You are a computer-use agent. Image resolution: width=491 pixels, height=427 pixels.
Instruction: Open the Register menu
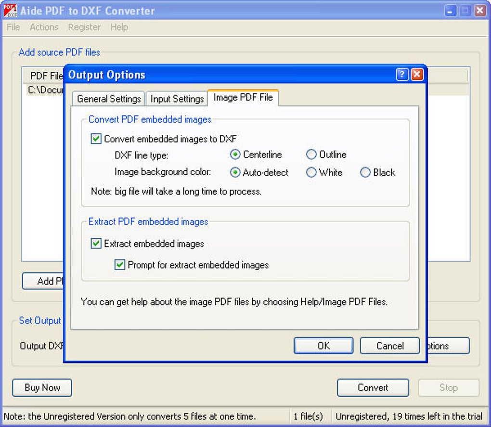[84, 27]
